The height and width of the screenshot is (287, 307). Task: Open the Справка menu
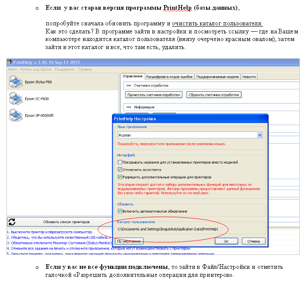[85, 69]
